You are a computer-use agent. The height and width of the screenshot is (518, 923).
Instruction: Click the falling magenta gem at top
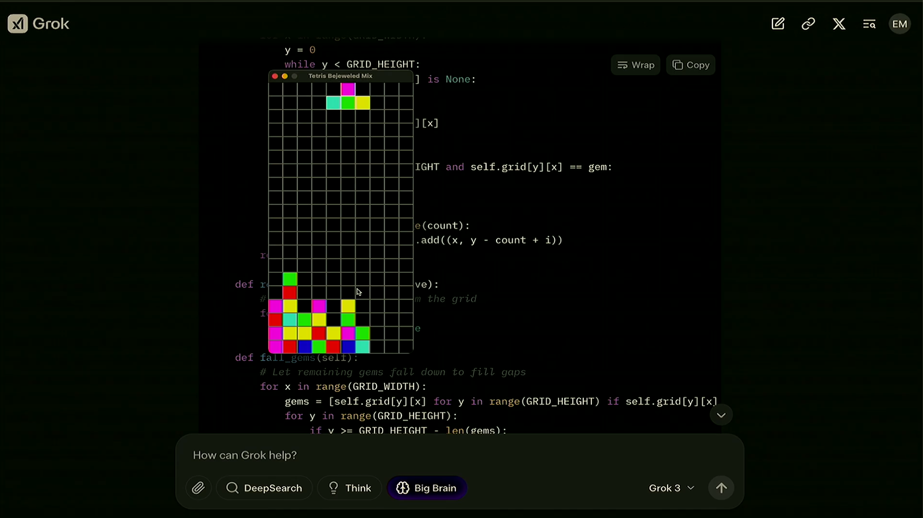click(348, 89)
